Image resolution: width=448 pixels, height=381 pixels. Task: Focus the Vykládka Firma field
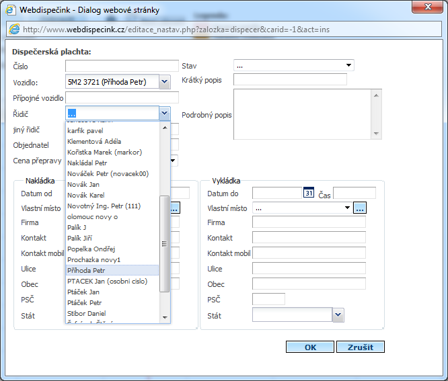tap(309, 222)
